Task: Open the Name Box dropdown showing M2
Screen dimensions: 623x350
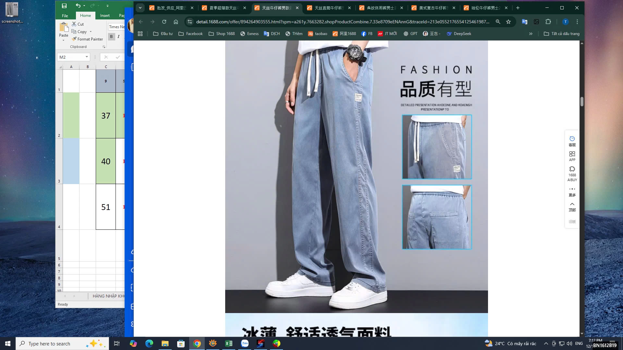Action: (x=87, y=57)
